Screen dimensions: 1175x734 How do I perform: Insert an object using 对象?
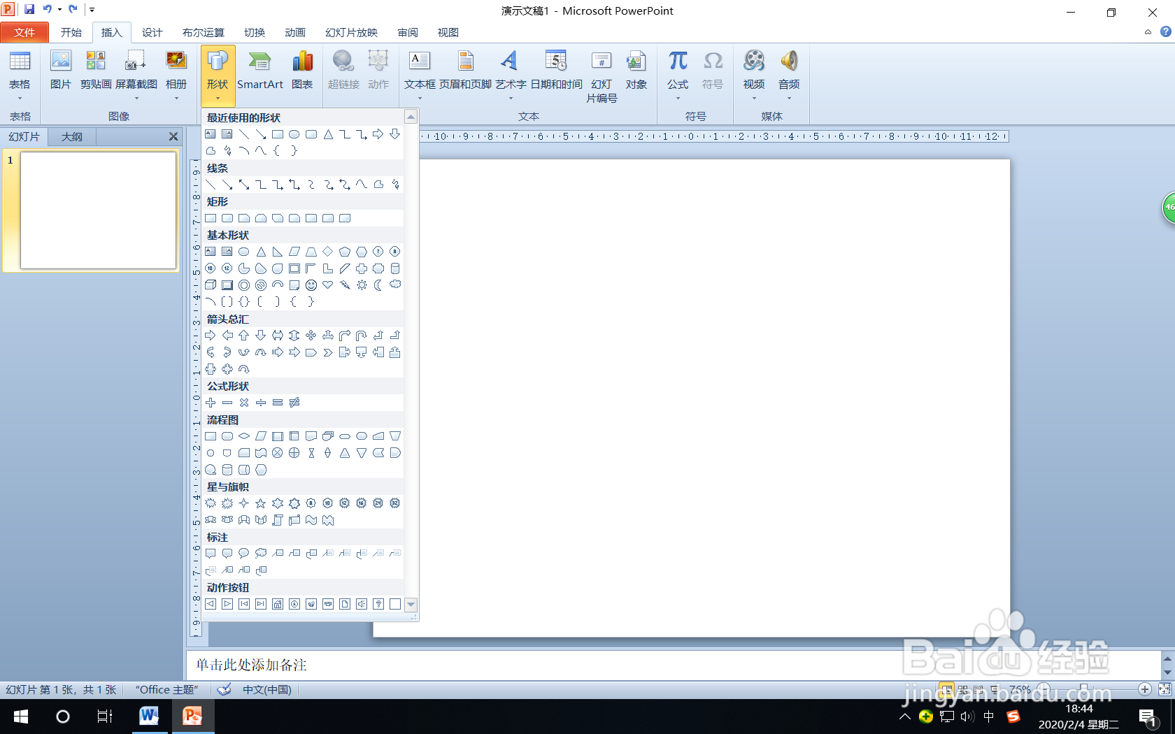636,71
